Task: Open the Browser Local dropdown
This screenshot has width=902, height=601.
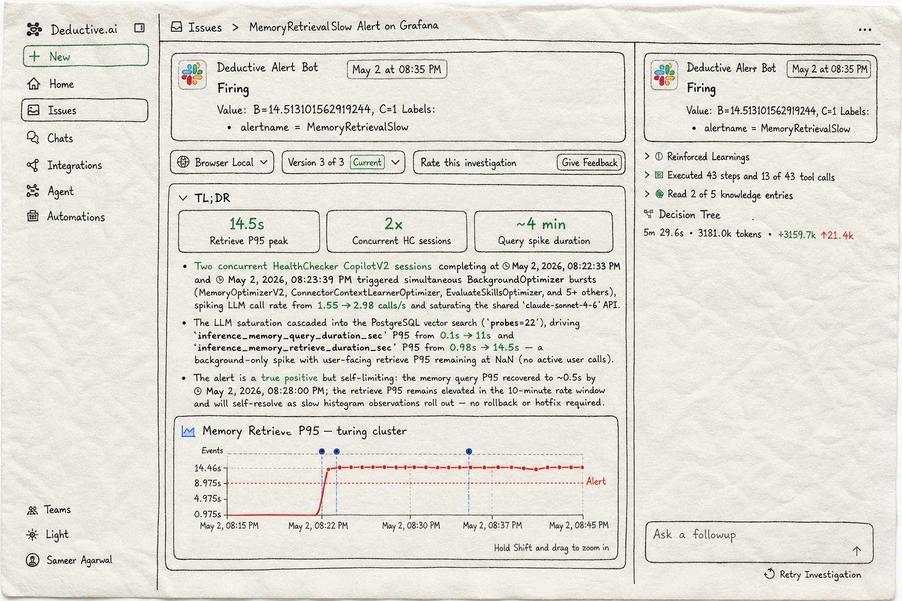Action: click(x=222, y=162)
